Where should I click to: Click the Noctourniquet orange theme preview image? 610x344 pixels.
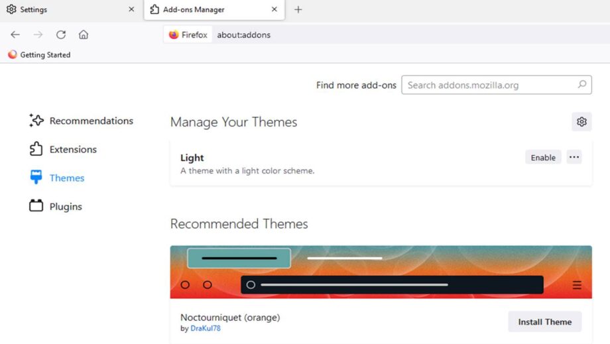click(x=381, y=272)
